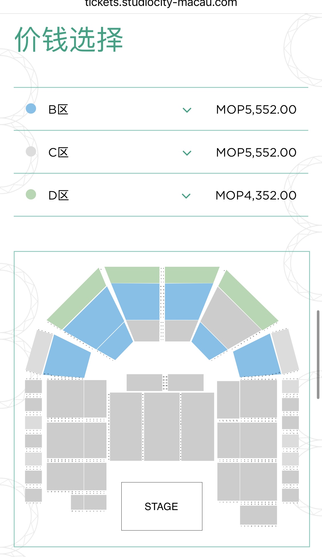Pick the top-right green diagonal seating block
Image resolution: width=322 pixels, height=557 pixels.
point(248,299)
